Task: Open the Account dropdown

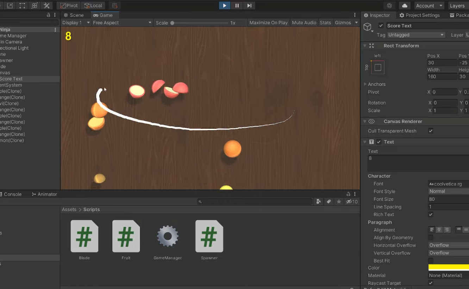Action: pos(429,6)
